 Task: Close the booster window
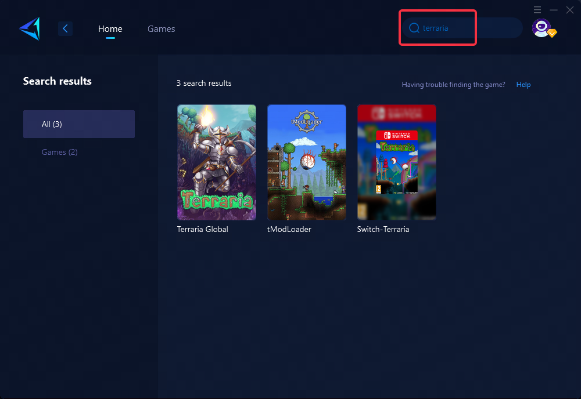coord(570,10)
